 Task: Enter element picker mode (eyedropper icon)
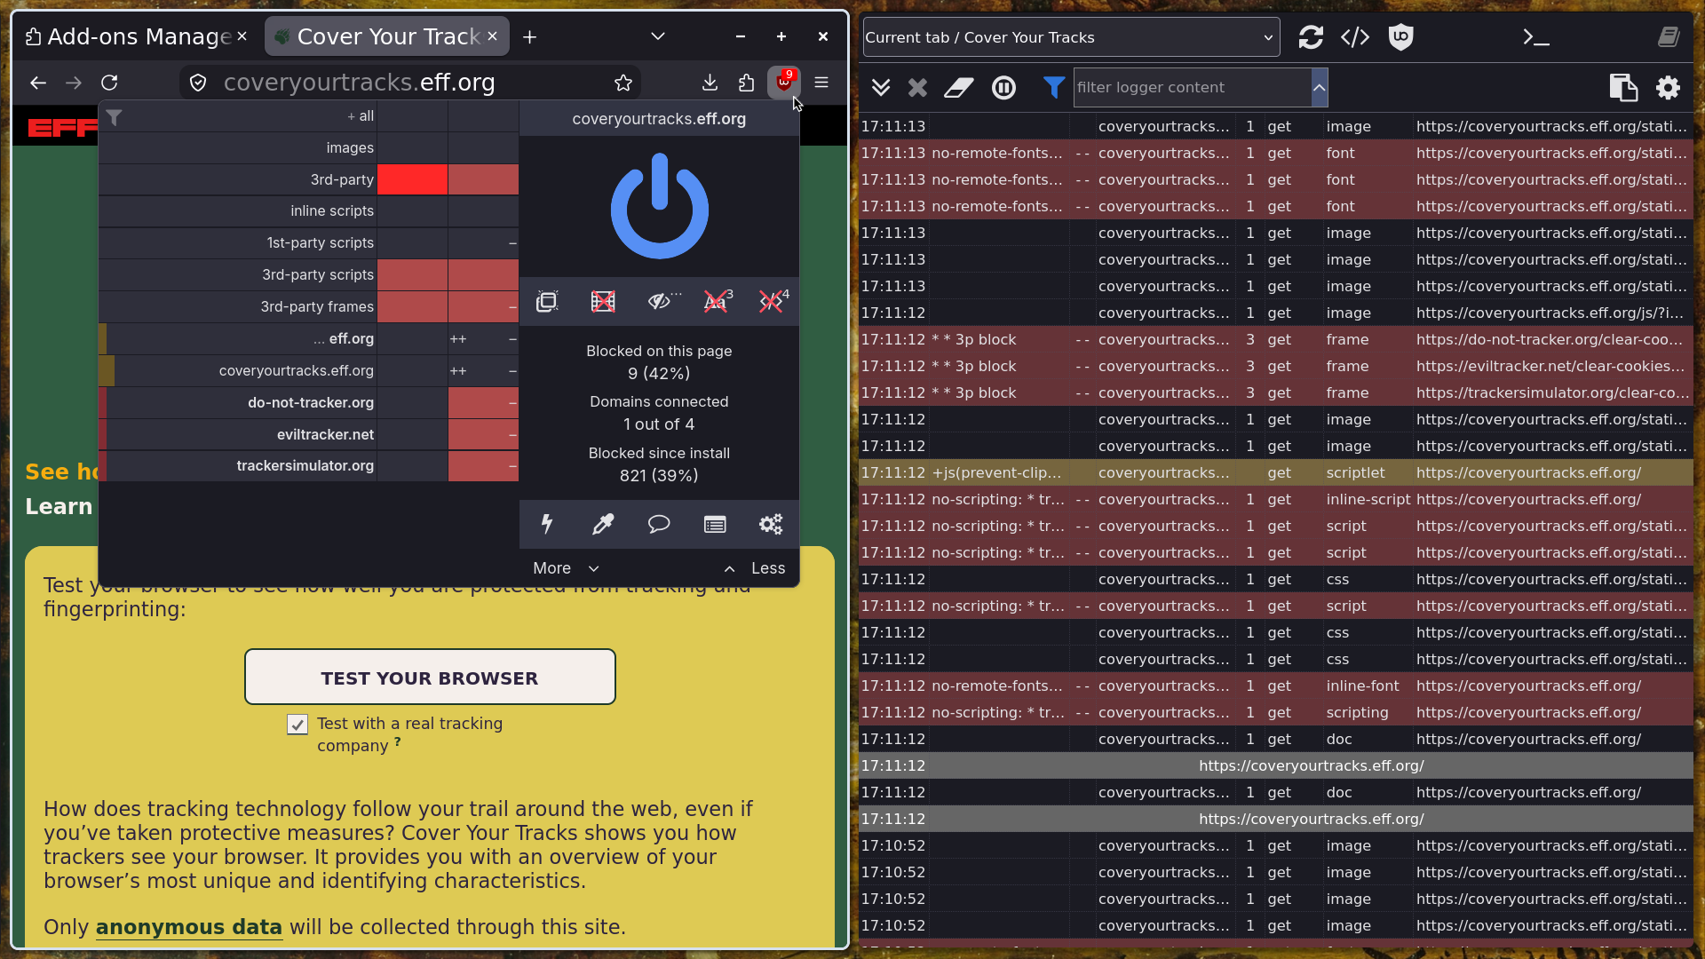pos(603,524)
